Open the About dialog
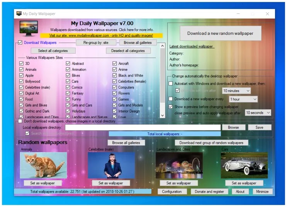The width and height of the screenshot is (287, 207). pos(240,192)
